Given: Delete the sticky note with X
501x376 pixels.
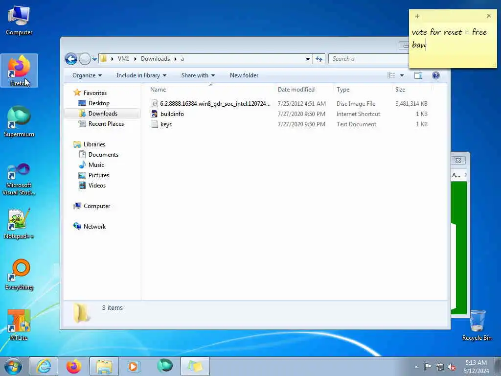Looking at the screenshot, I should pos(489,16).
